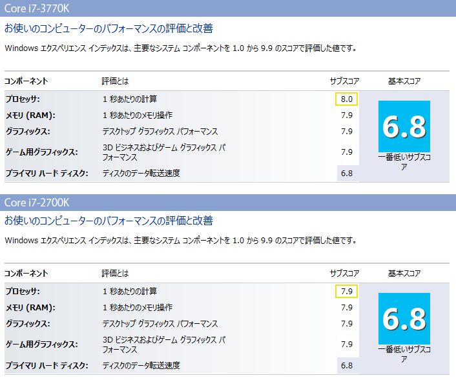Click コンポーネント column header in i7-3770K table
Screen dimensions: 456x380
click(26, 81)
